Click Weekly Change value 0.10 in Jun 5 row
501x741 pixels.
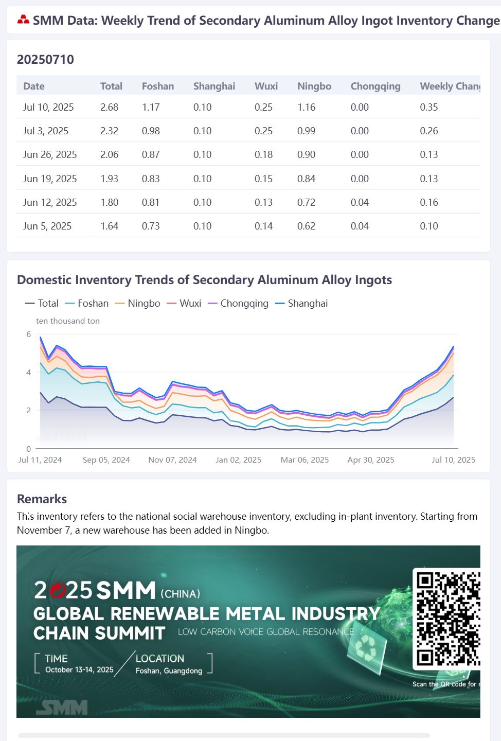click(429, 226)
